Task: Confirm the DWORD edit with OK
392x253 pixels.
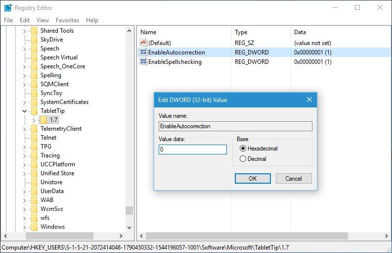Action: [x=253, y=178]
